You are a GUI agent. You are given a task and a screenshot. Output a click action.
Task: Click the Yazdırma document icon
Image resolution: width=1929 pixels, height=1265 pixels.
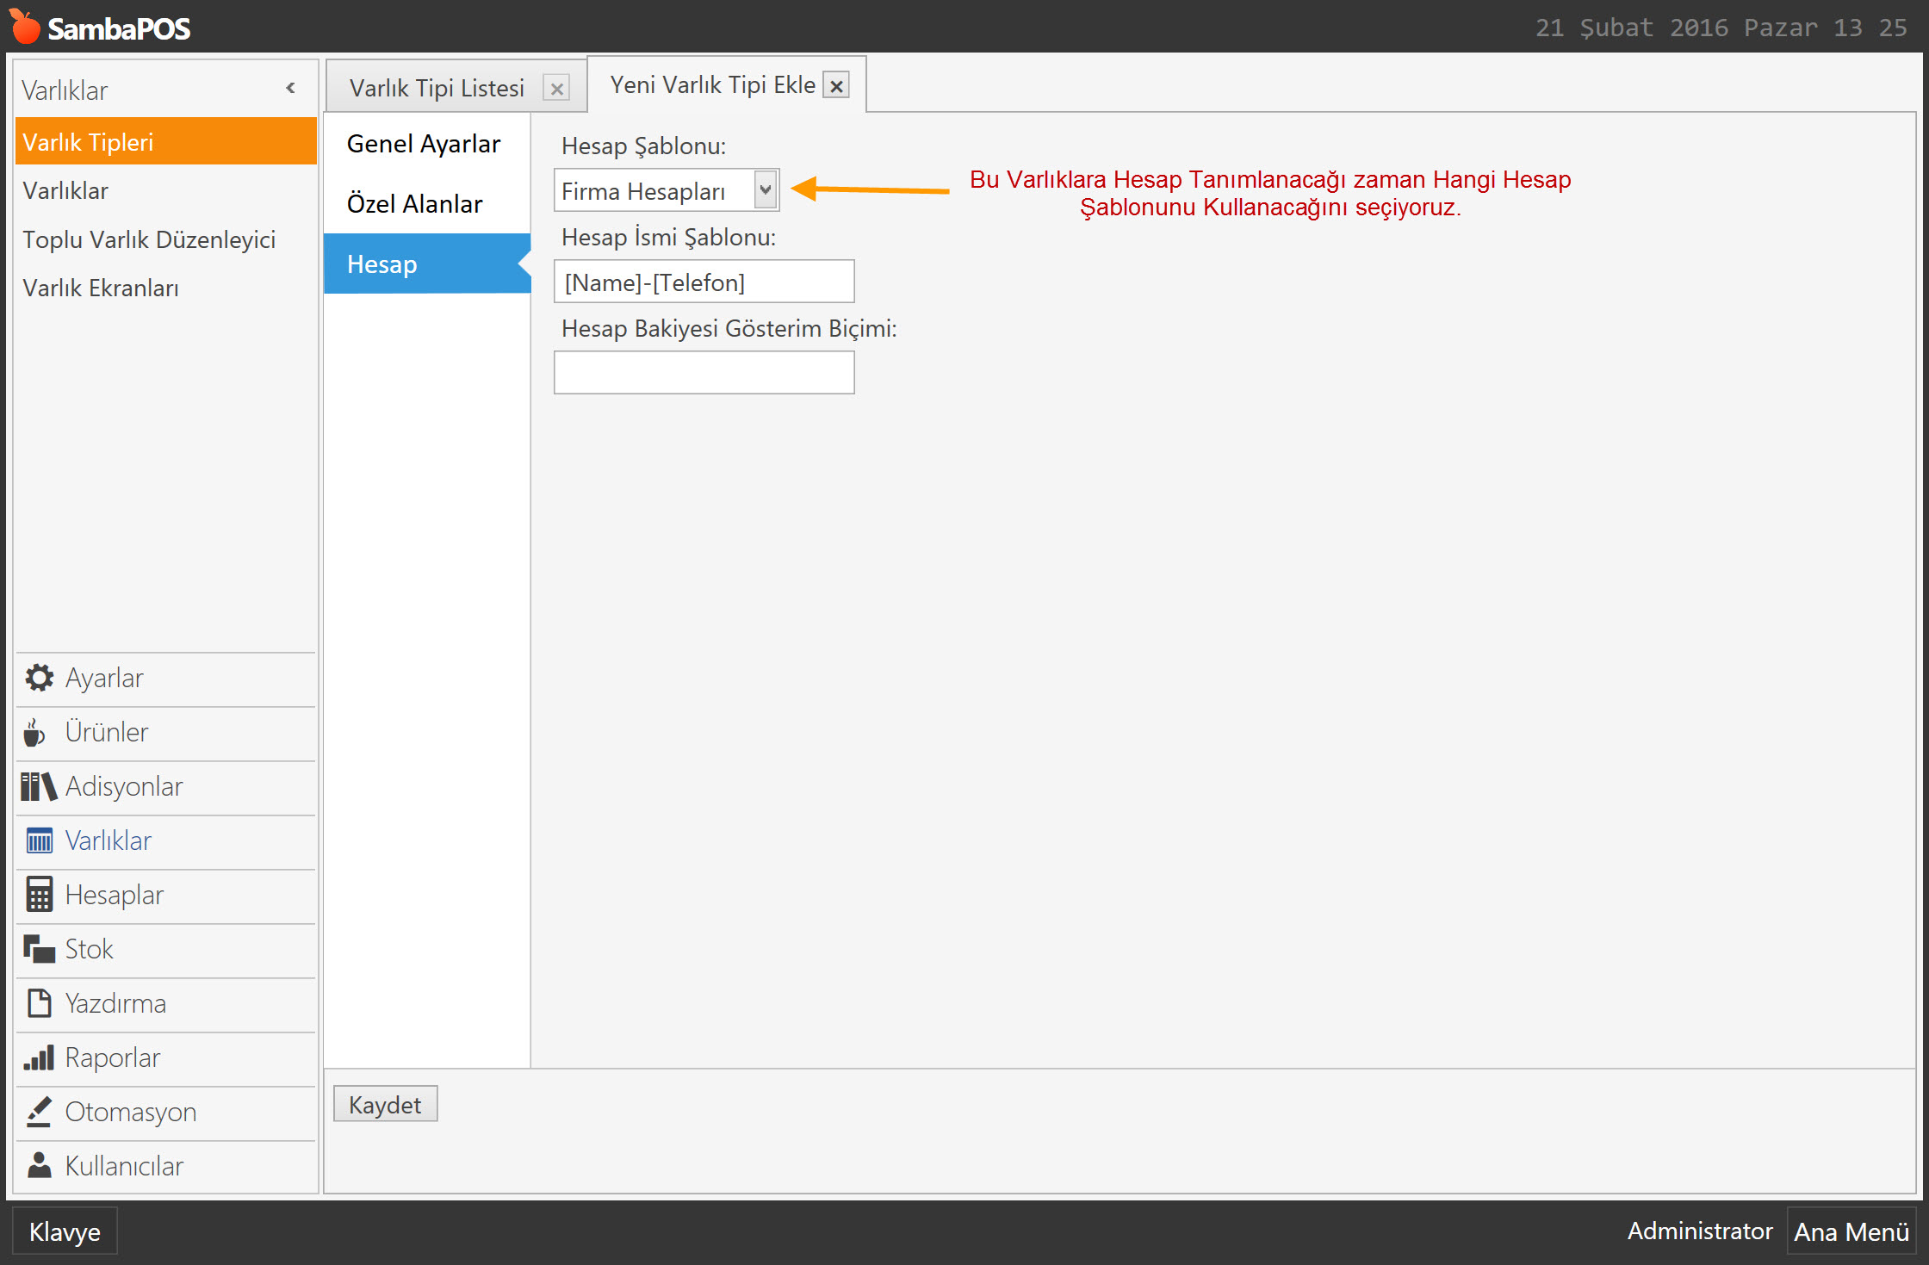tap(39, 1003)
